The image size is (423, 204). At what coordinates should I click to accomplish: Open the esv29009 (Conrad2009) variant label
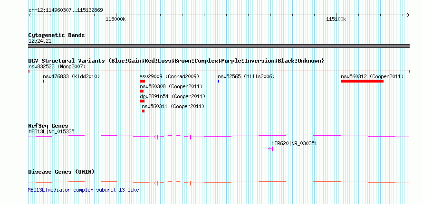[169, 77]
